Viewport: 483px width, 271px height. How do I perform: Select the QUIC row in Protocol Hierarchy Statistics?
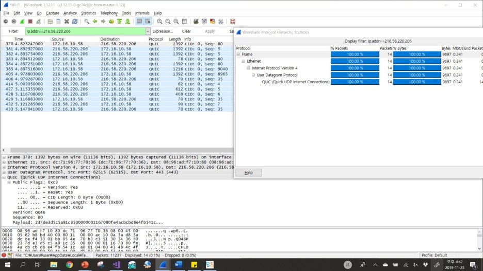point(359,82)
